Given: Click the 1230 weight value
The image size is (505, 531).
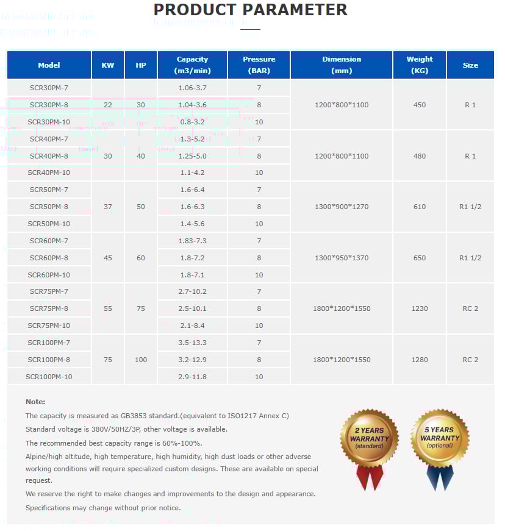Looking at the screenshot, I should pyautogui.click(x=420, y=308).
